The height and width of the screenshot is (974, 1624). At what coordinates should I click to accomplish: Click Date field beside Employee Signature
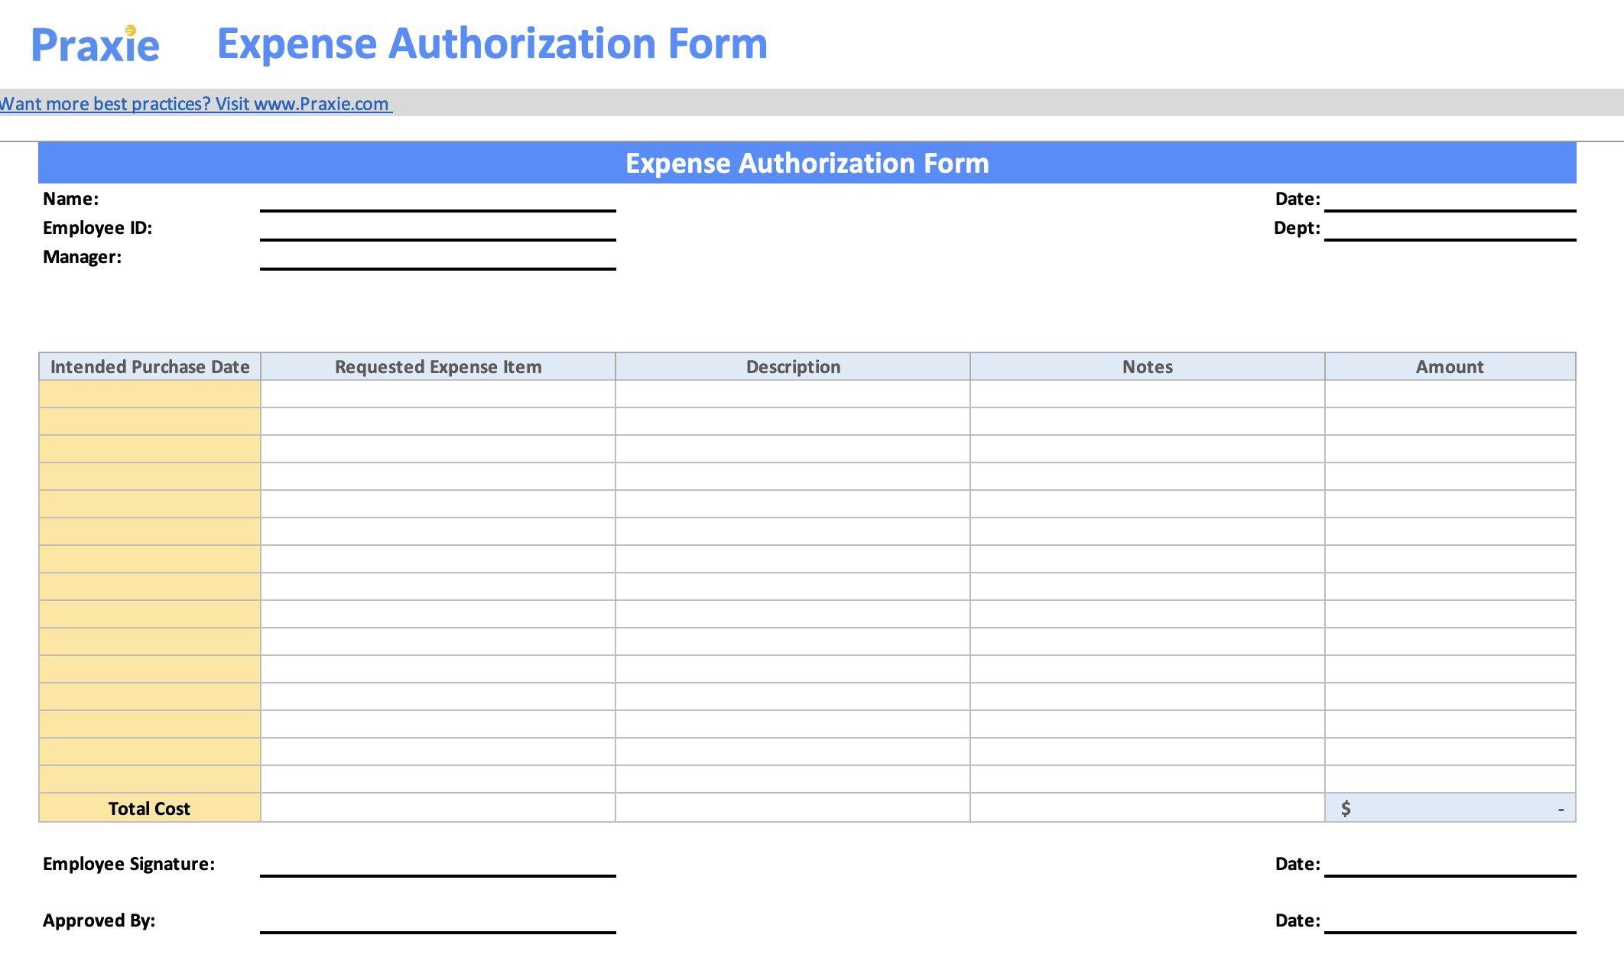coord(1450,865)
